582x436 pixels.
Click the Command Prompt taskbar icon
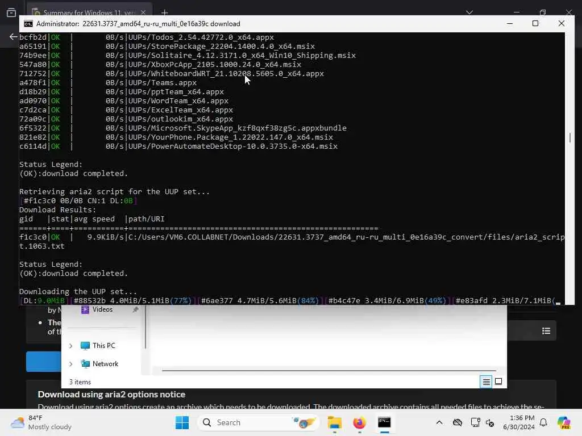pos(384,422)
